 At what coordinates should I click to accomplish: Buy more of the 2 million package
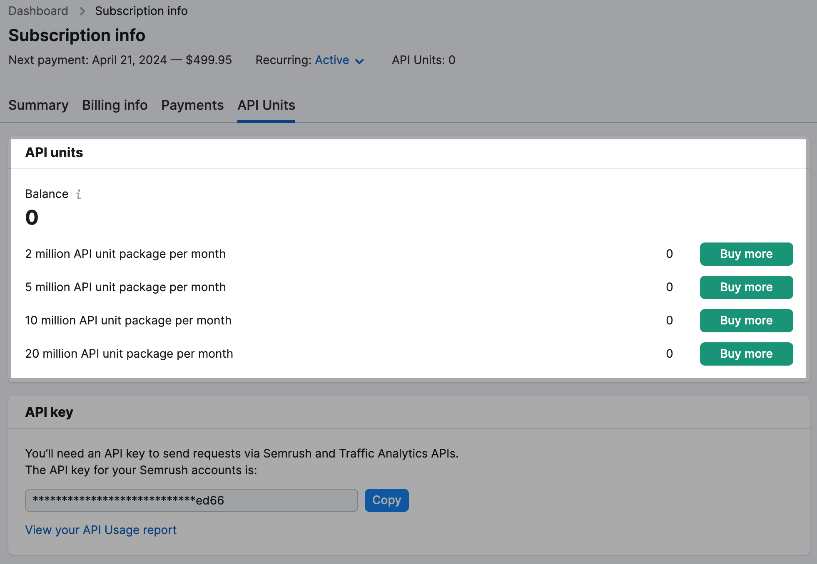[746, 254]
